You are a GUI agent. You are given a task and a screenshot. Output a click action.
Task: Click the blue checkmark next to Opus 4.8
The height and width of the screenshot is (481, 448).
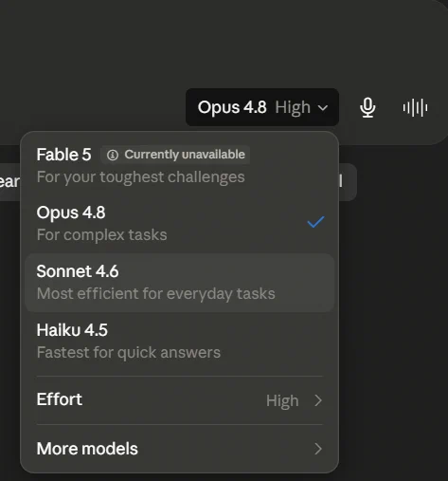tap(315, 222)
